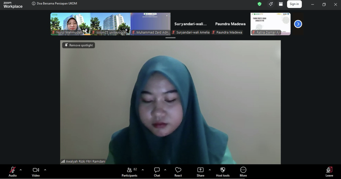
Task: Click Remove spotlight button
Action: pyautogui.click(x=79, y=45)
